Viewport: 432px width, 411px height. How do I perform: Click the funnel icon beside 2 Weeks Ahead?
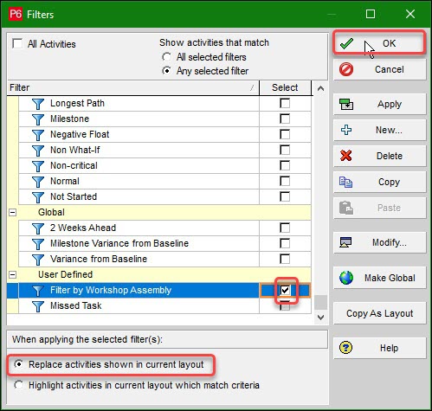pos(38,228)
